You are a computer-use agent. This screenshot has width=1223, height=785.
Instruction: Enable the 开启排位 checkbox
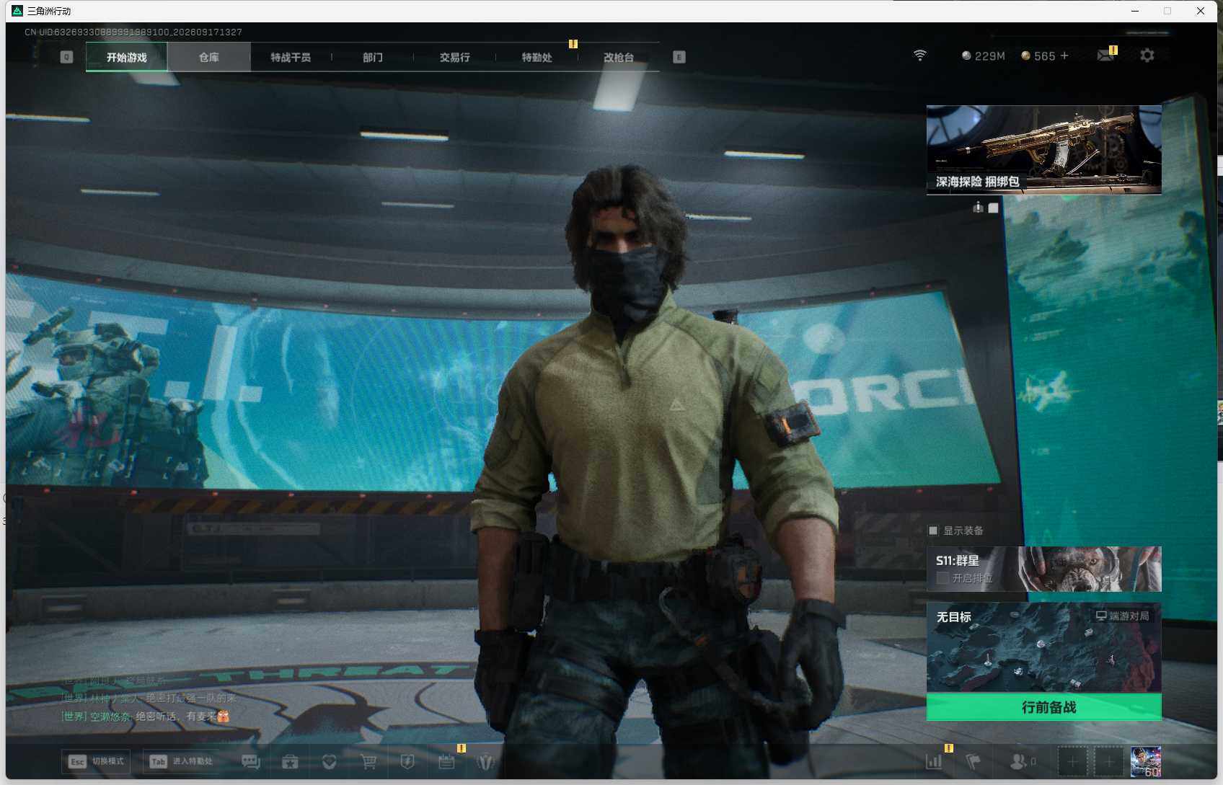pos(942,578)
